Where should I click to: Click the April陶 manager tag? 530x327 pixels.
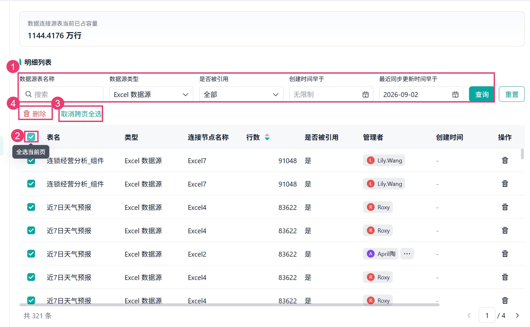380,254
